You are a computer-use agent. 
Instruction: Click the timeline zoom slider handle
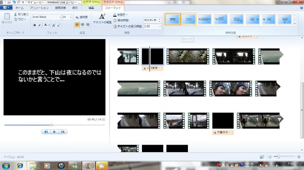point(279,157)
